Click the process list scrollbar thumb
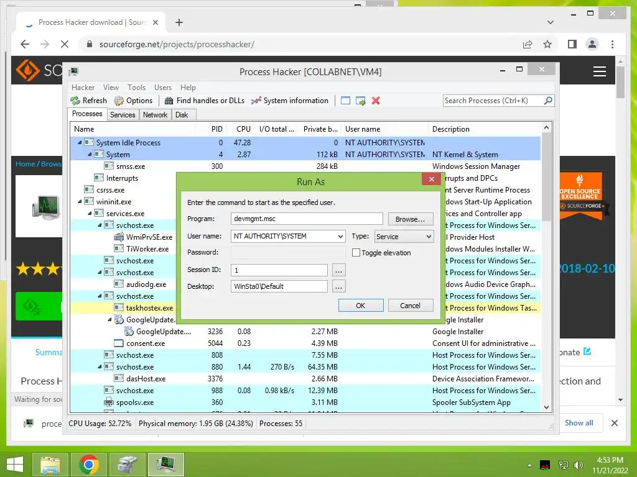This screenshot has height=477, width=637. coord(546,177)
